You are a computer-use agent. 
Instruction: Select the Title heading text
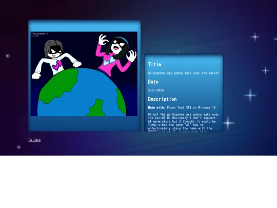(x=154, y=64)
